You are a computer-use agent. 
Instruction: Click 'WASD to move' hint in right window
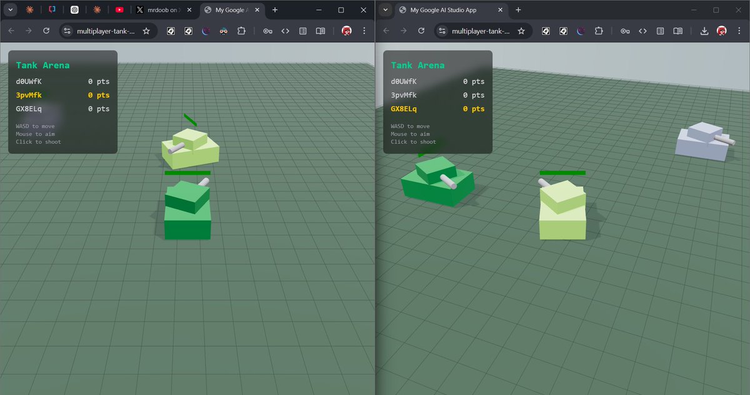410,126
